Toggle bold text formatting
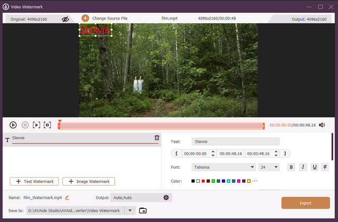338x222 pixels. pos(291,167)
